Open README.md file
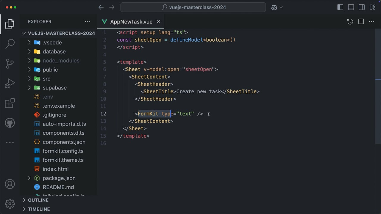The height and width of the screenshot is (214, 381). coord(58,187)
